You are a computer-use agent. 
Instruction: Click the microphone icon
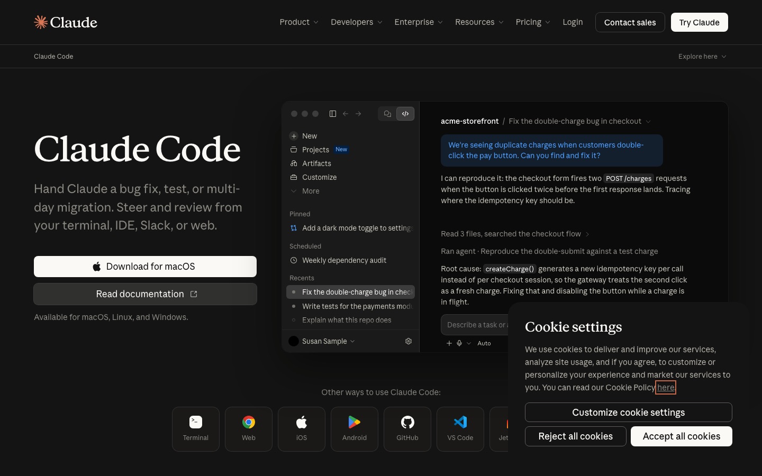point(459,343)
